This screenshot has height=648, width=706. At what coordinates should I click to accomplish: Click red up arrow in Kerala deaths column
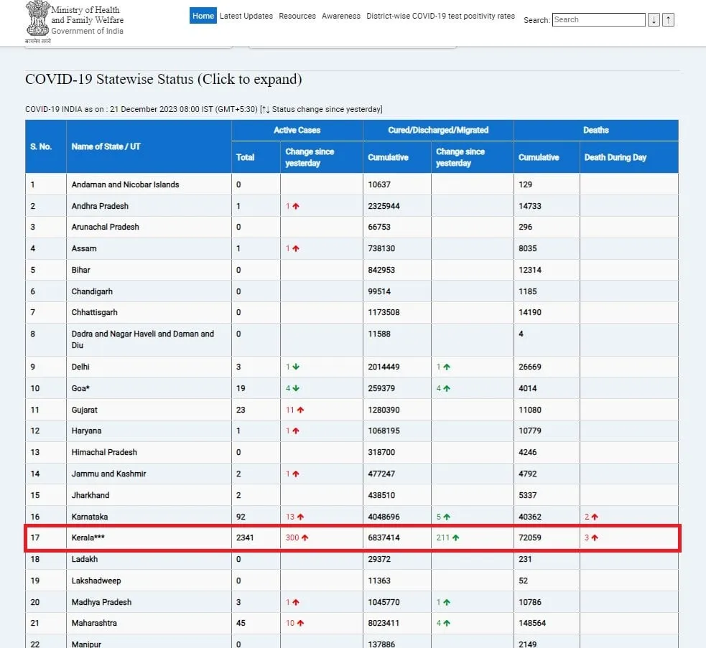coord(595,537)
